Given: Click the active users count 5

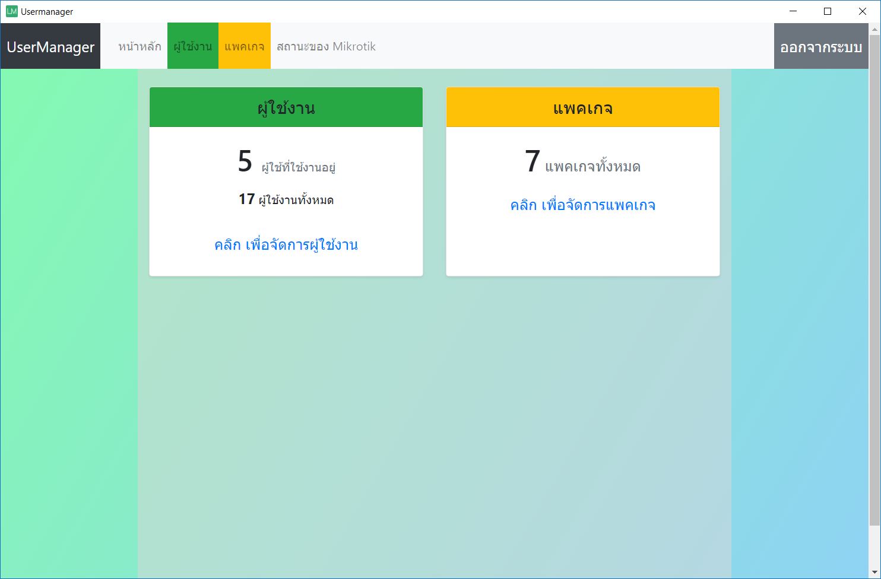Looking at the screenshot, I should tap(245, 161).
